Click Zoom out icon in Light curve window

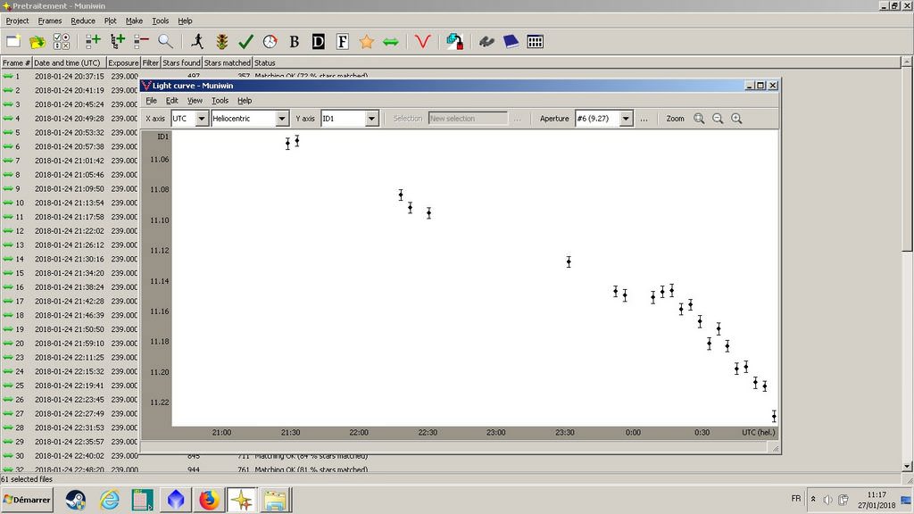point(718,119)
